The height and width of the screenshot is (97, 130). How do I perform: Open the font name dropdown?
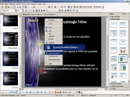click(x=16, y=11)
